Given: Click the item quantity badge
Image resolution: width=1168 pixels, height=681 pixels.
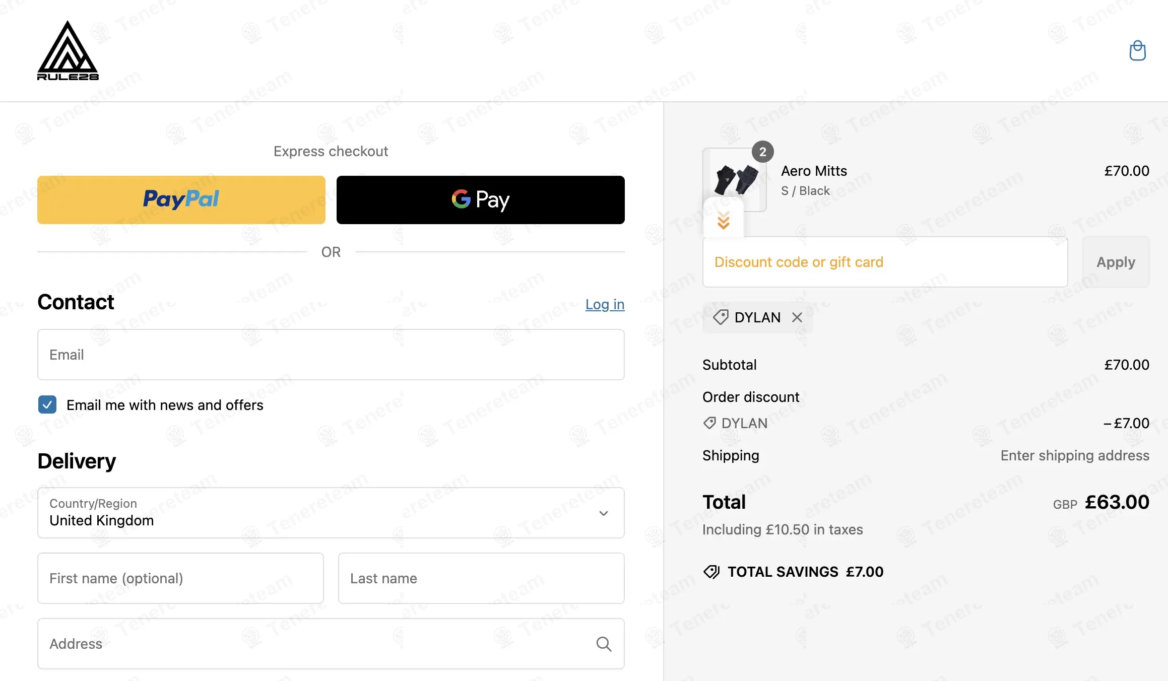Looking at the screenshot, I should (762, 152).
